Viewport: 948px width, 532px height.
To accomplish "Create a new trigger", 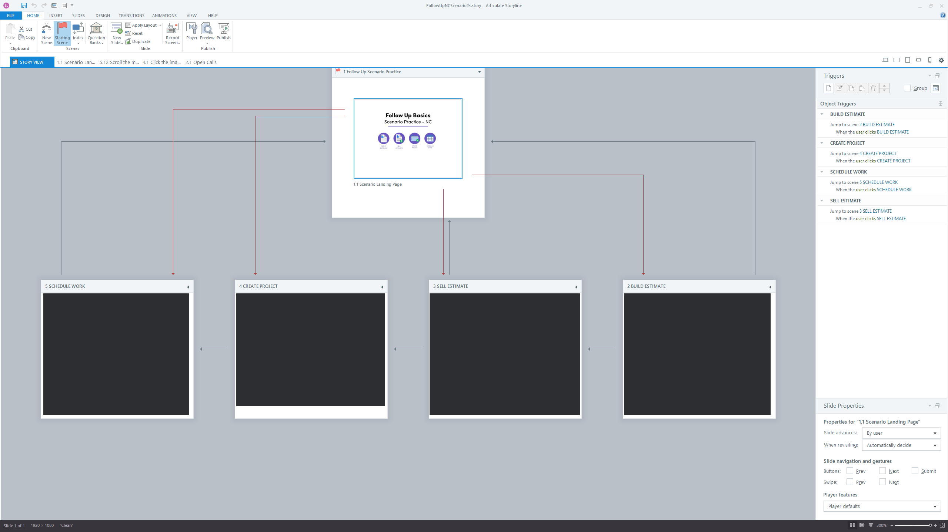I will [828, 88].
